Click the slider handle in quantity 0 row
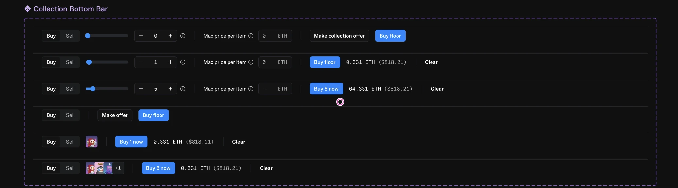Screen dimensions: 678x188 [88, 36]
